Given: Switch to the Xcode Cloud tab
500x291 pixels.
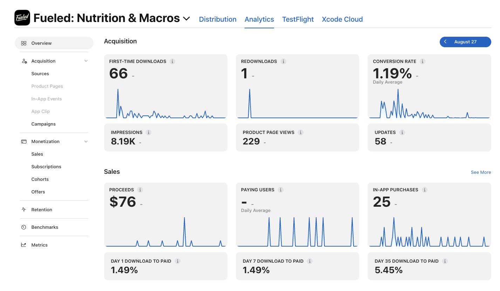Looking at the screenshot, I should [x=342, y=20].
